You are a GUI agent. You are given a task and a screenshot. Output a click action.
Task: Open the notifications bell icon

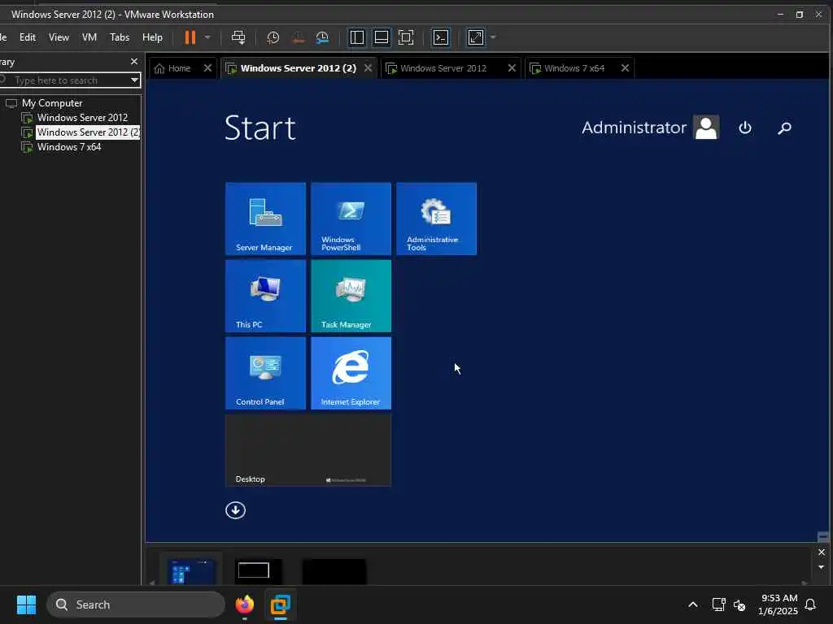[811, 604]
